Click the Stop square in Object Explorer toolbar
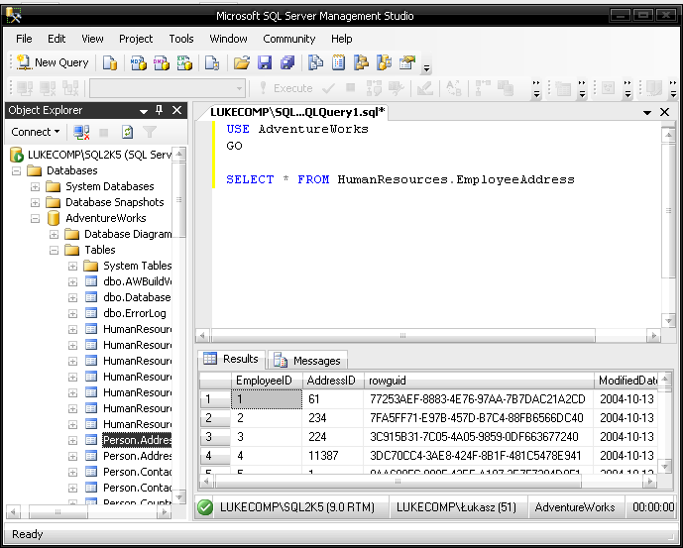683x548 pixels. click(x=104, y=132)
